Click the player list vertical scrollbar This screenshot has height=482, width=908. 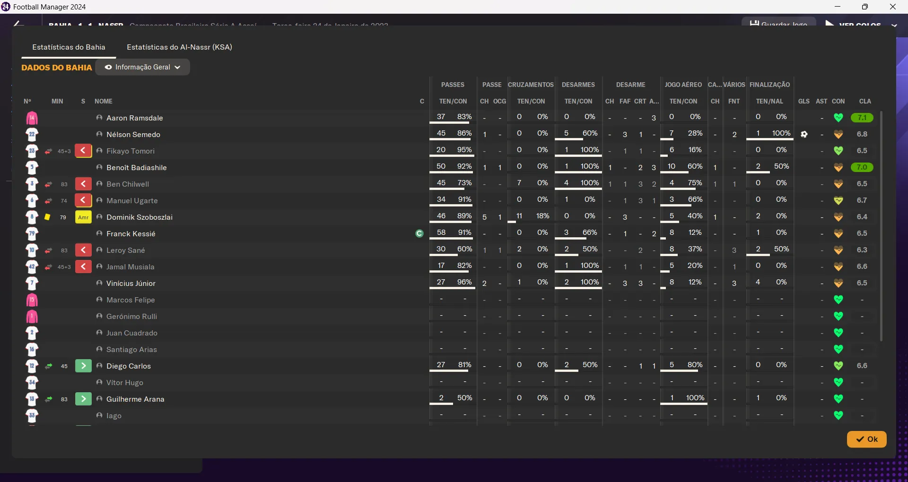coord(881,226)
